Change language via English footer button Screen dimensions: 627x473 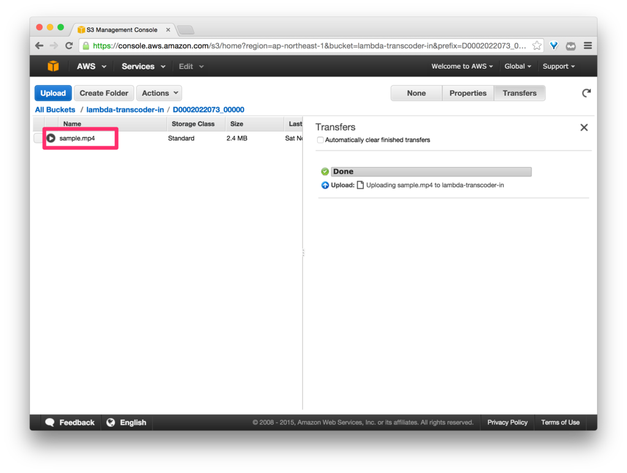126,422
